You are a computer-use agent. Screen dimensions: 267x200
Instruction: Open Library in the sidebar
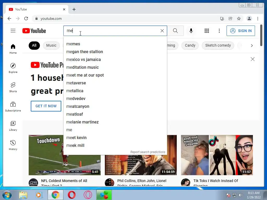pyautogui.click(x=13, y=126)
